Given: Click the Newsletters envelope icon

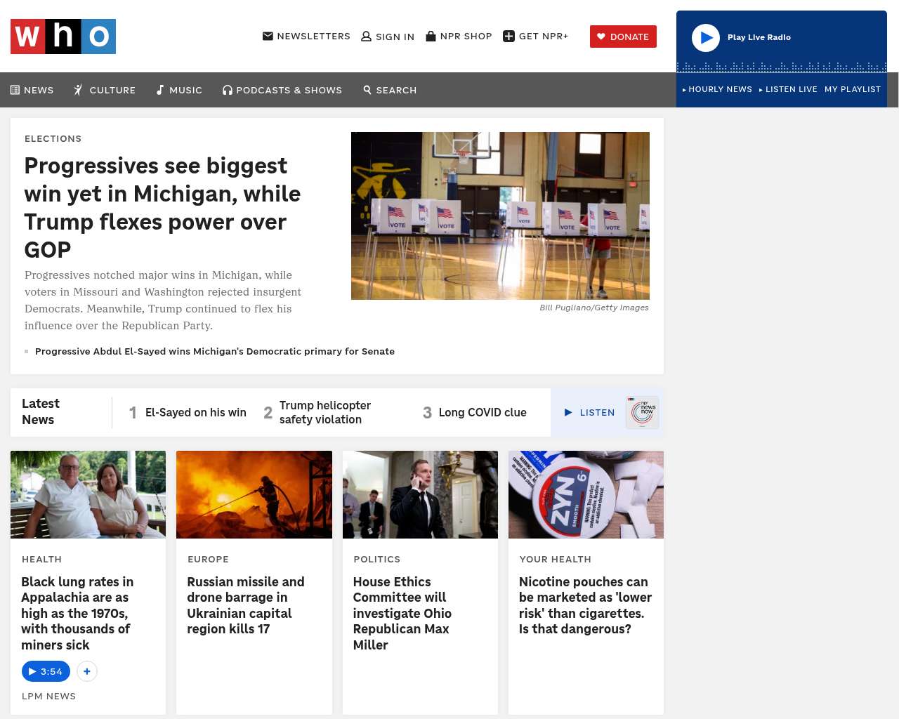Looking at the screenshot, I should click(x=268, y=36).
